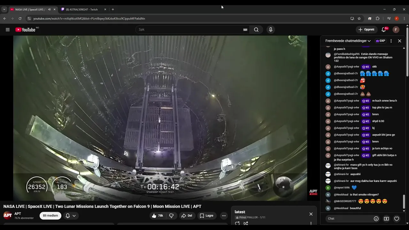This screenshot has height=230, width=409.
Task: Open the on-screen keyboard icon in search
Action: (x=245, y=30)
